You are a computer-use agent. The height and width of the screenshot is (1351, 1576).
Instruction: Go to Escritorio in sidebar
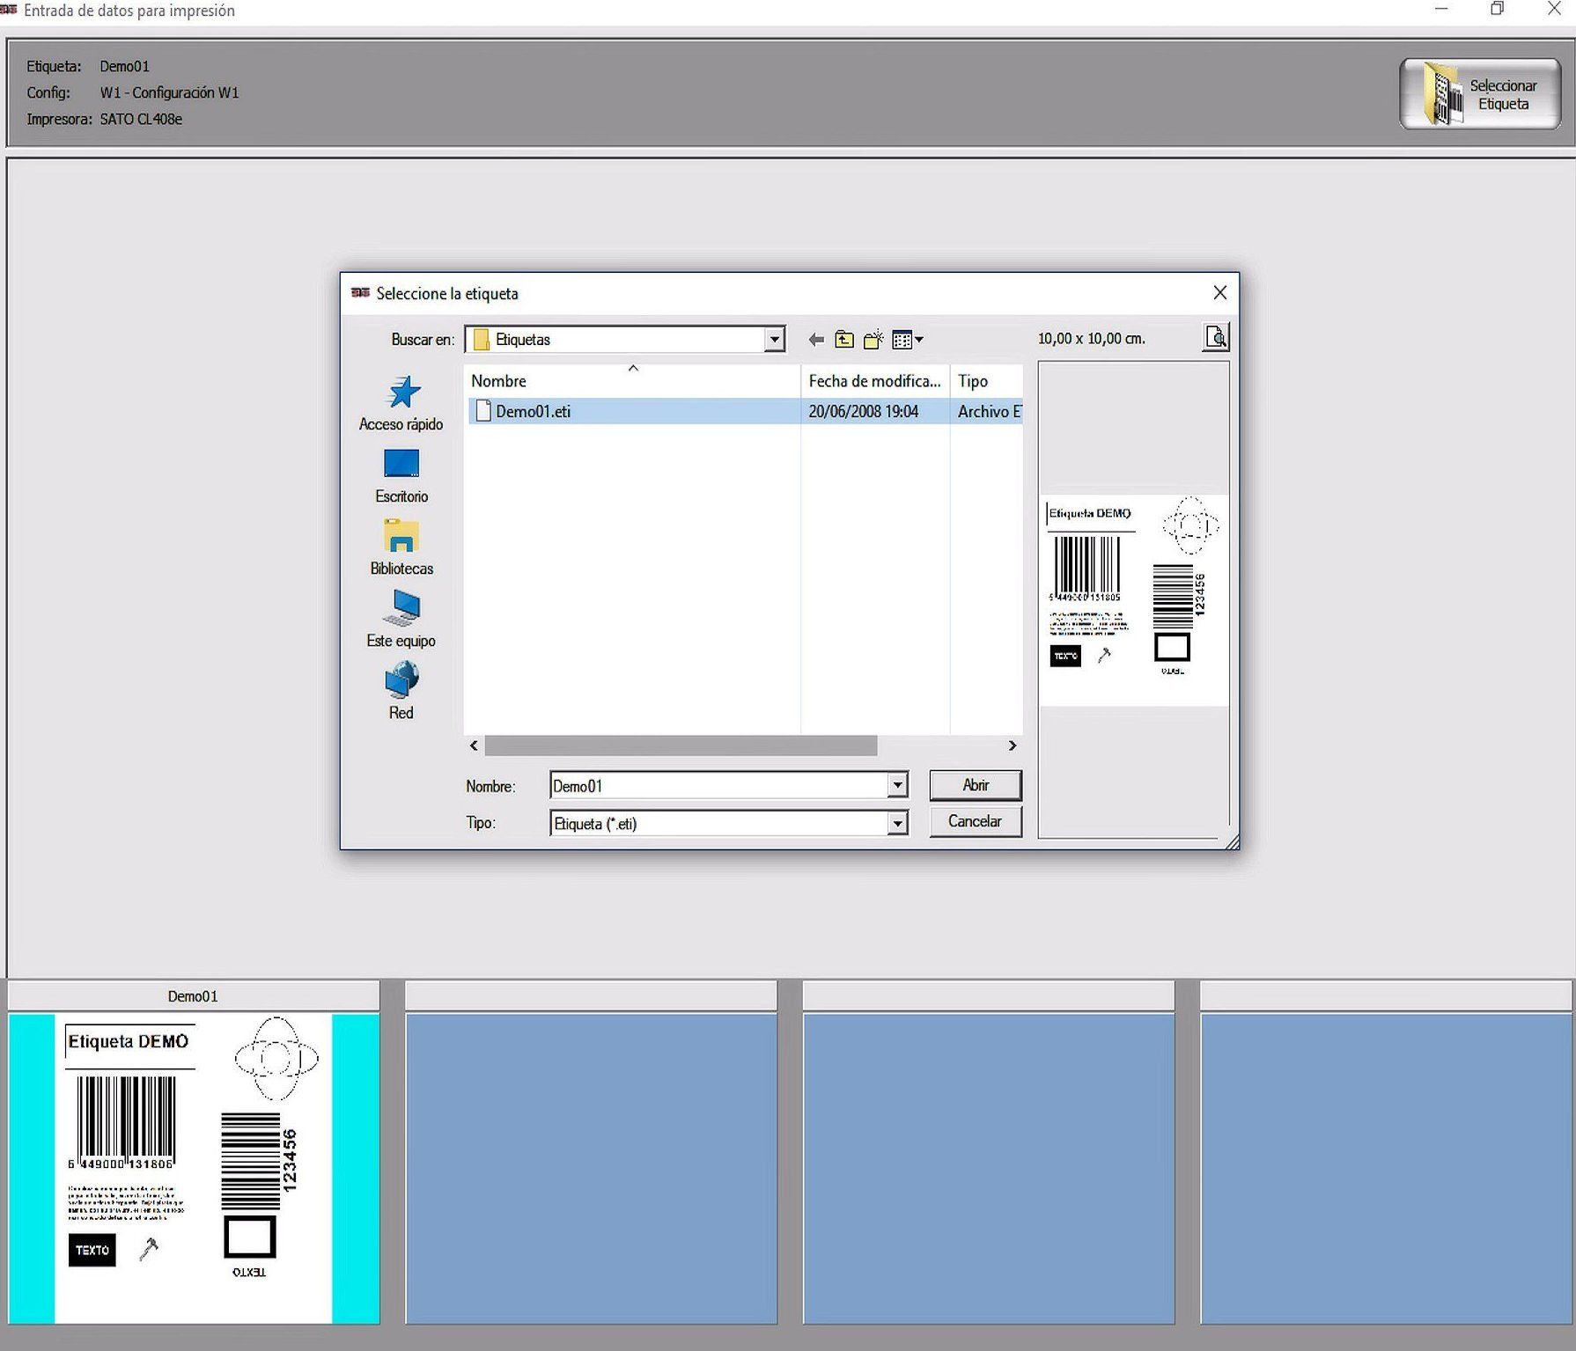(401, 475)
